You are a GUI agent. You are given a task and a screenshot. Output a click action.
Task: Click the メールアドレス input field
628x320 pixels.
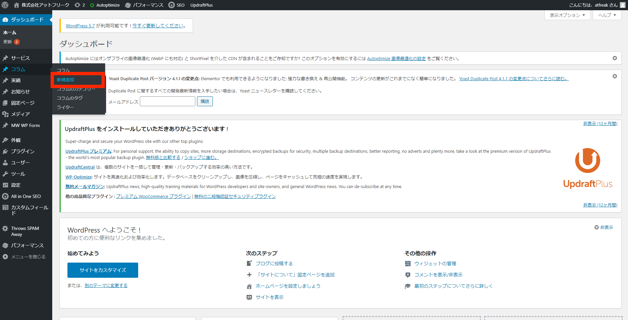pyautogui.click(x=168, y=101)
